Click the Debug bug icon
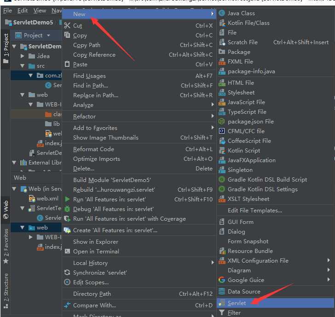Viewport: 335px width, 317px height. pos(67,209)
